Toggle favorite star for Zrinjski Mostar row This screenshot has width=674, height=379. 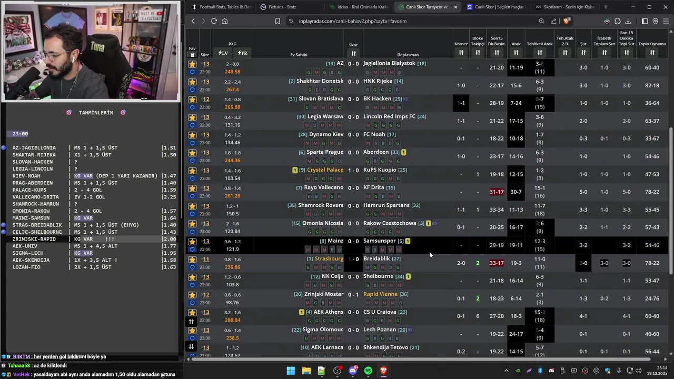(x=192, y=295)
